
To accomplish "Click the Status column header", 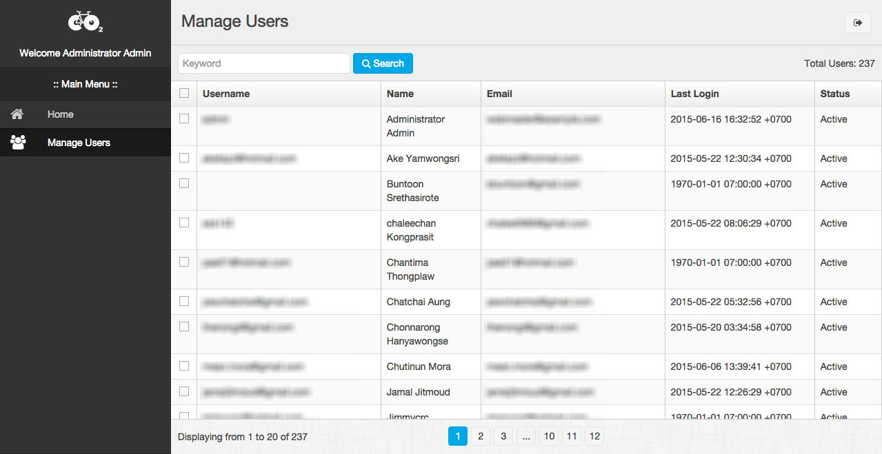I will pos(834,94).
